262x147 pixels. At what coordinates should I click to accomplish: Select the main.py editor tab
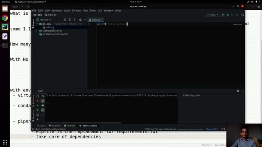pyautogui.click(x=96, y=20)
